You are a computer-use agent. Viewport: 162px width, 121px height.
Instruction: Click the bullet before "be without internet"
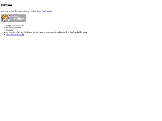(4, 28)
